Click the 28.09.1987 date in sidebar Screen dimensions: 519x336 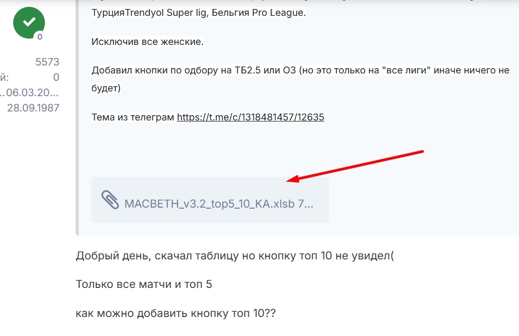(x=33, y=108)
